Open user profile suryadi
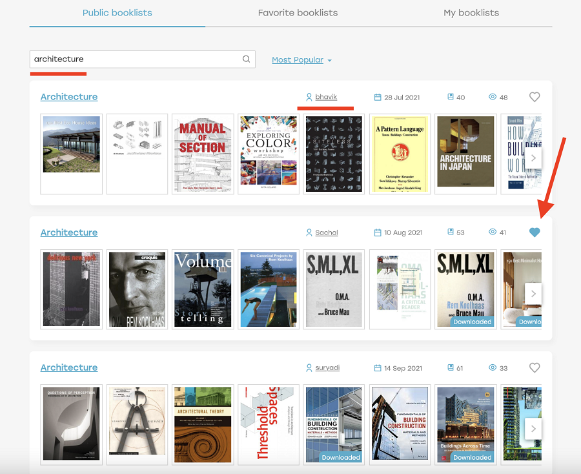 tap(327, 367)
